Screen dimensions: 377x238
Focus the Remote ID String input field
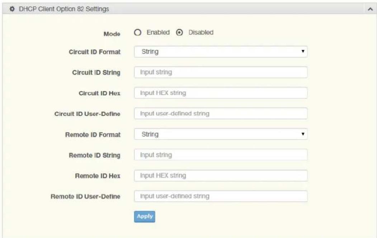(x=221, y=155)
